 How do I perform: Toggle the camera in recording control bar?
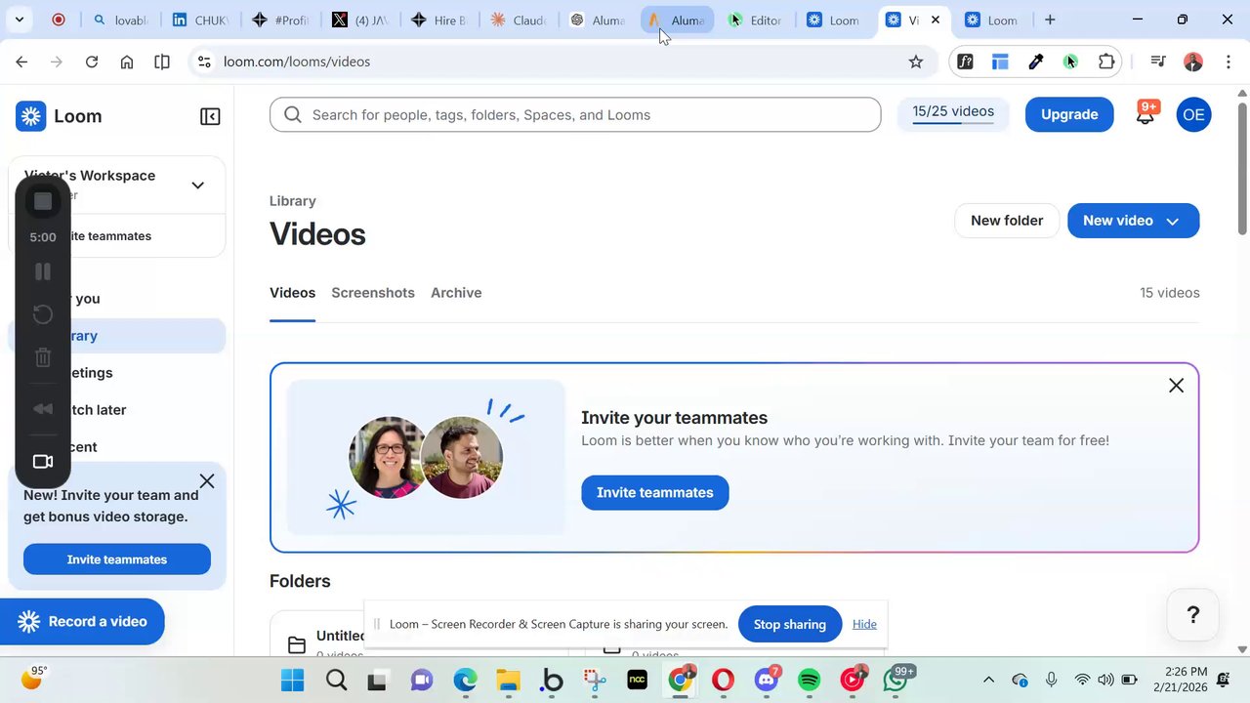(x=43, y=461)
